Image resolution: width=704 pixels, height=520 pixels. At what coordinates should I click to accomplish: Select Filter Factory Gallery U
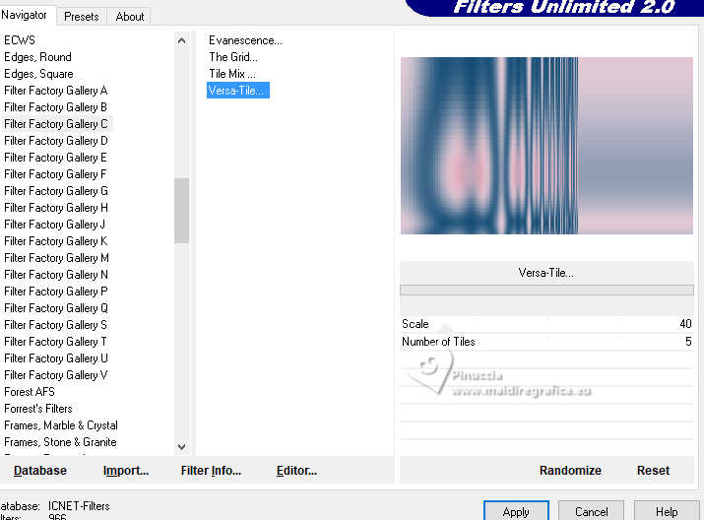pyautogui.click(x=56, y=358)
